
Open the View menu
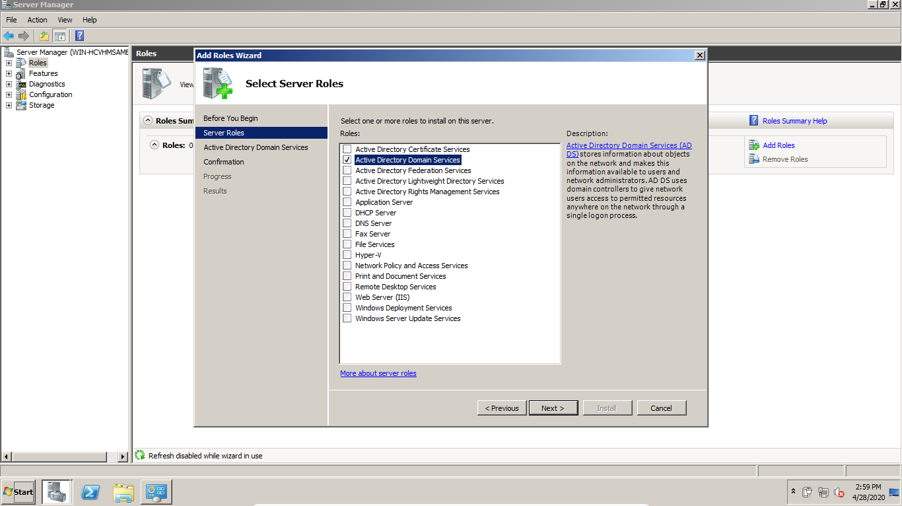click(65, 20)
